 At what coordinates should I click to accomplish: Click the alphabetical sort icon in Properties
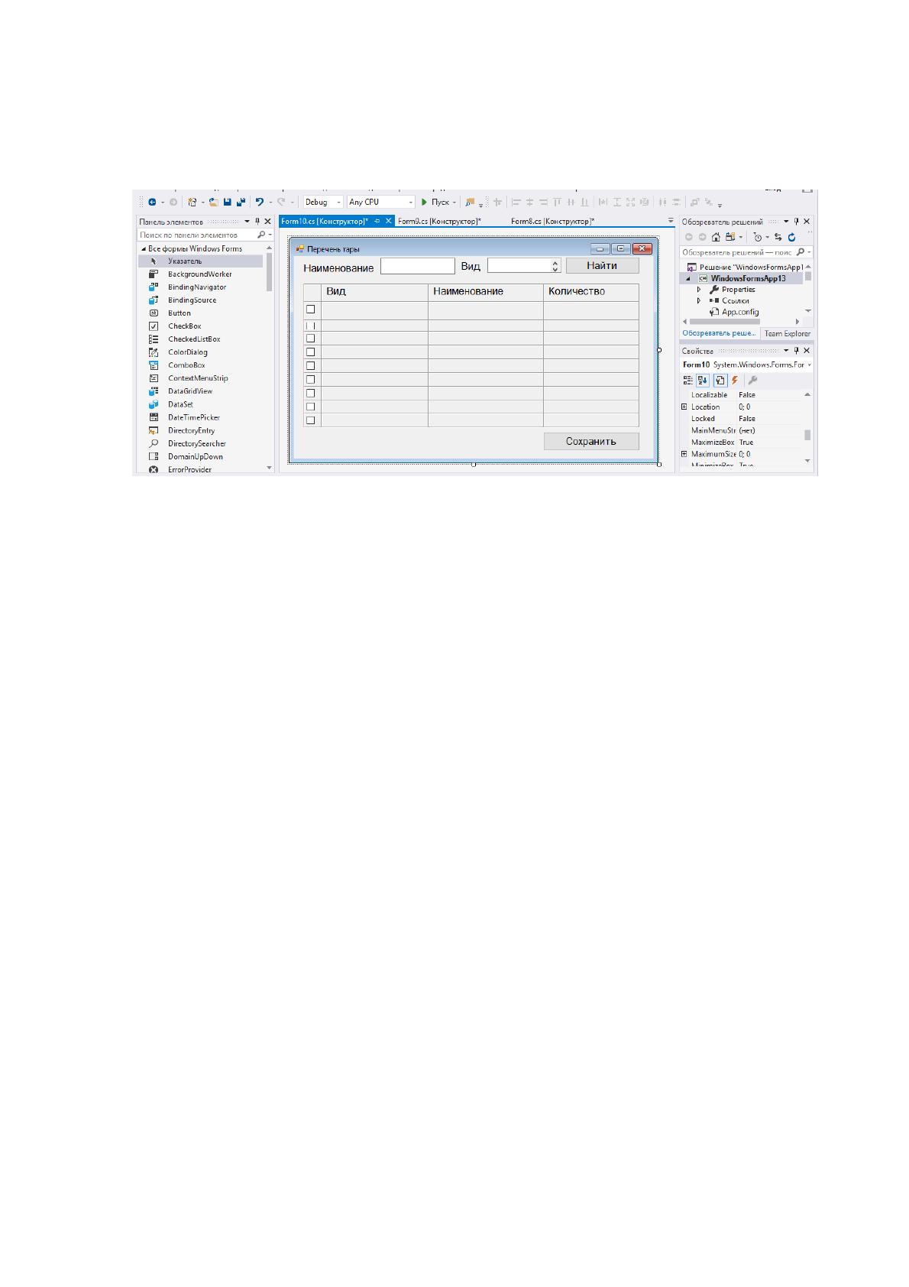tap(703, 380)
